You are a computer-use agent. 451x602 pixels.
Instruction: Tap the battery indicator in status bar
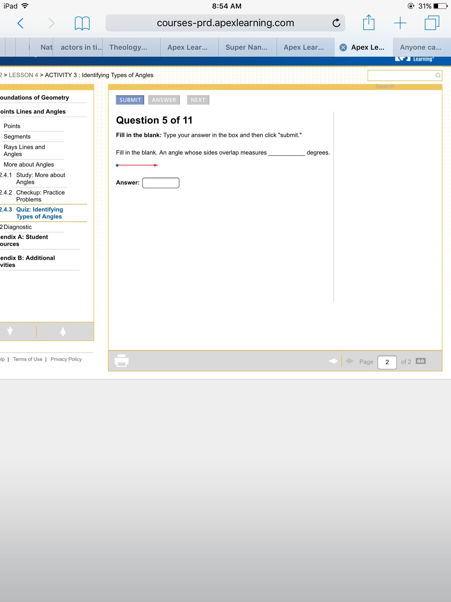[440, 6]
